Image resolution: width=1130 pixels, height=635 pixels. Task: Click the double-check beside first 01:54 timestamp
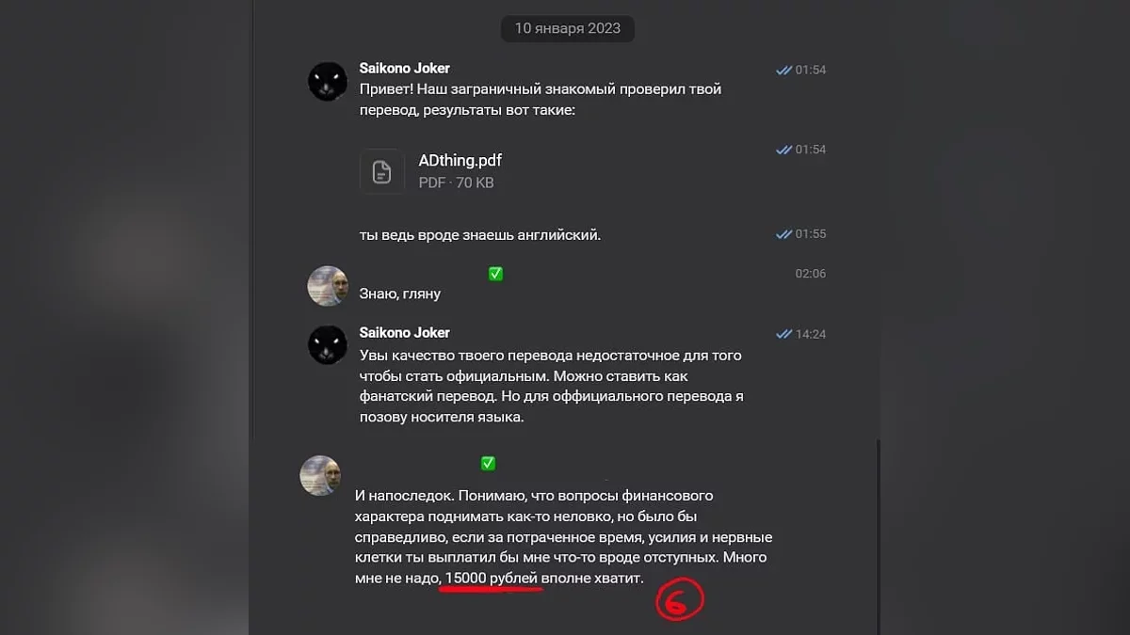tap(783, 71)
